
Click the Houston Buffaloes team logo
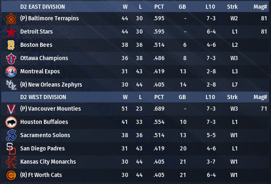point(11,122)
